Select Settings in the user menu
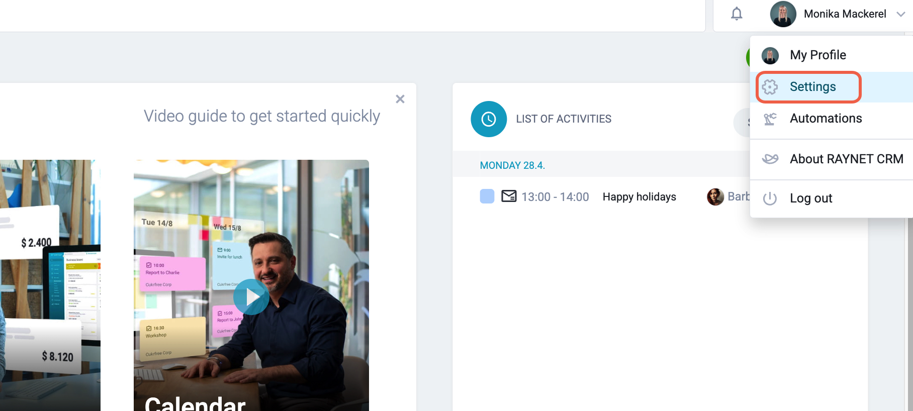The width and height of the screenshot is (913, 411). coord(832,87)
